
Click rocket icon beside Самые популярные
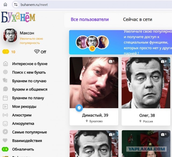5,132
